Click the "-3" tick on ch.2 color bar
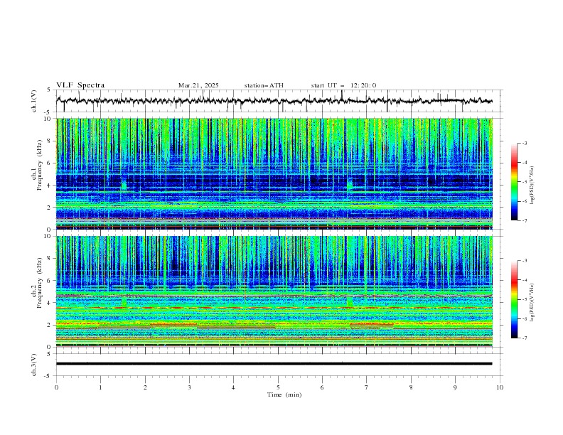Image resolution: width=563 pixels, height=435 pixels. 524,261
